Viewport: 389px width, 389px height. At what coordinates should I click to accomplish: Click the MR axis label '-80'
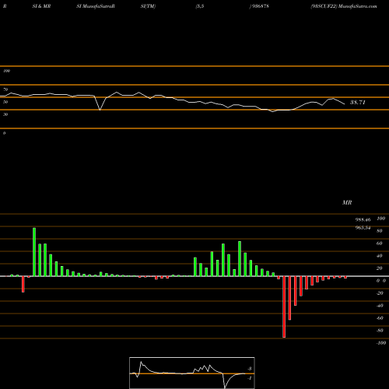(380, 331)
